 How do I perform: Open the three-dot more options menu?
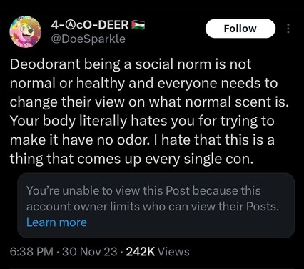(288, 29)
